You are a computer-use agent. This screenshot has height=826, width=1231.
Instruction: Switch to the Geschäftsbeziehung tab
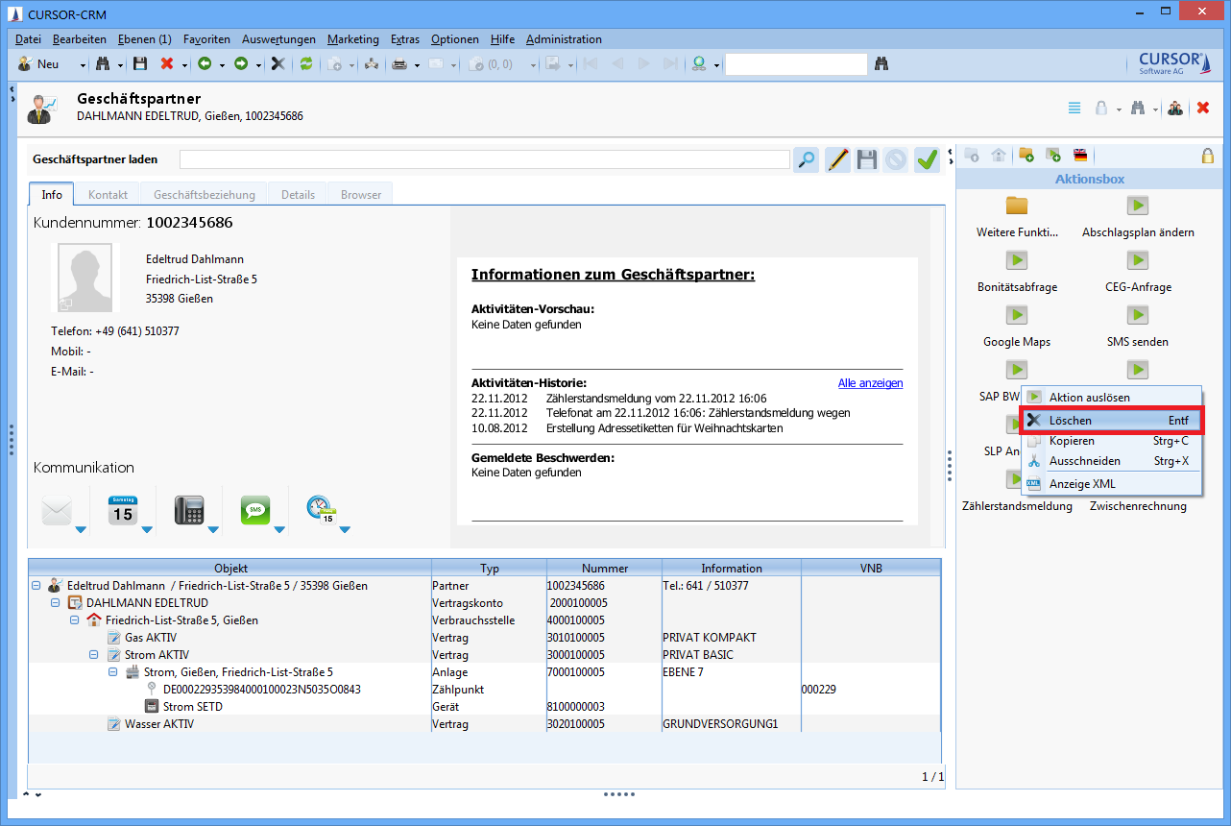(204, 194)
